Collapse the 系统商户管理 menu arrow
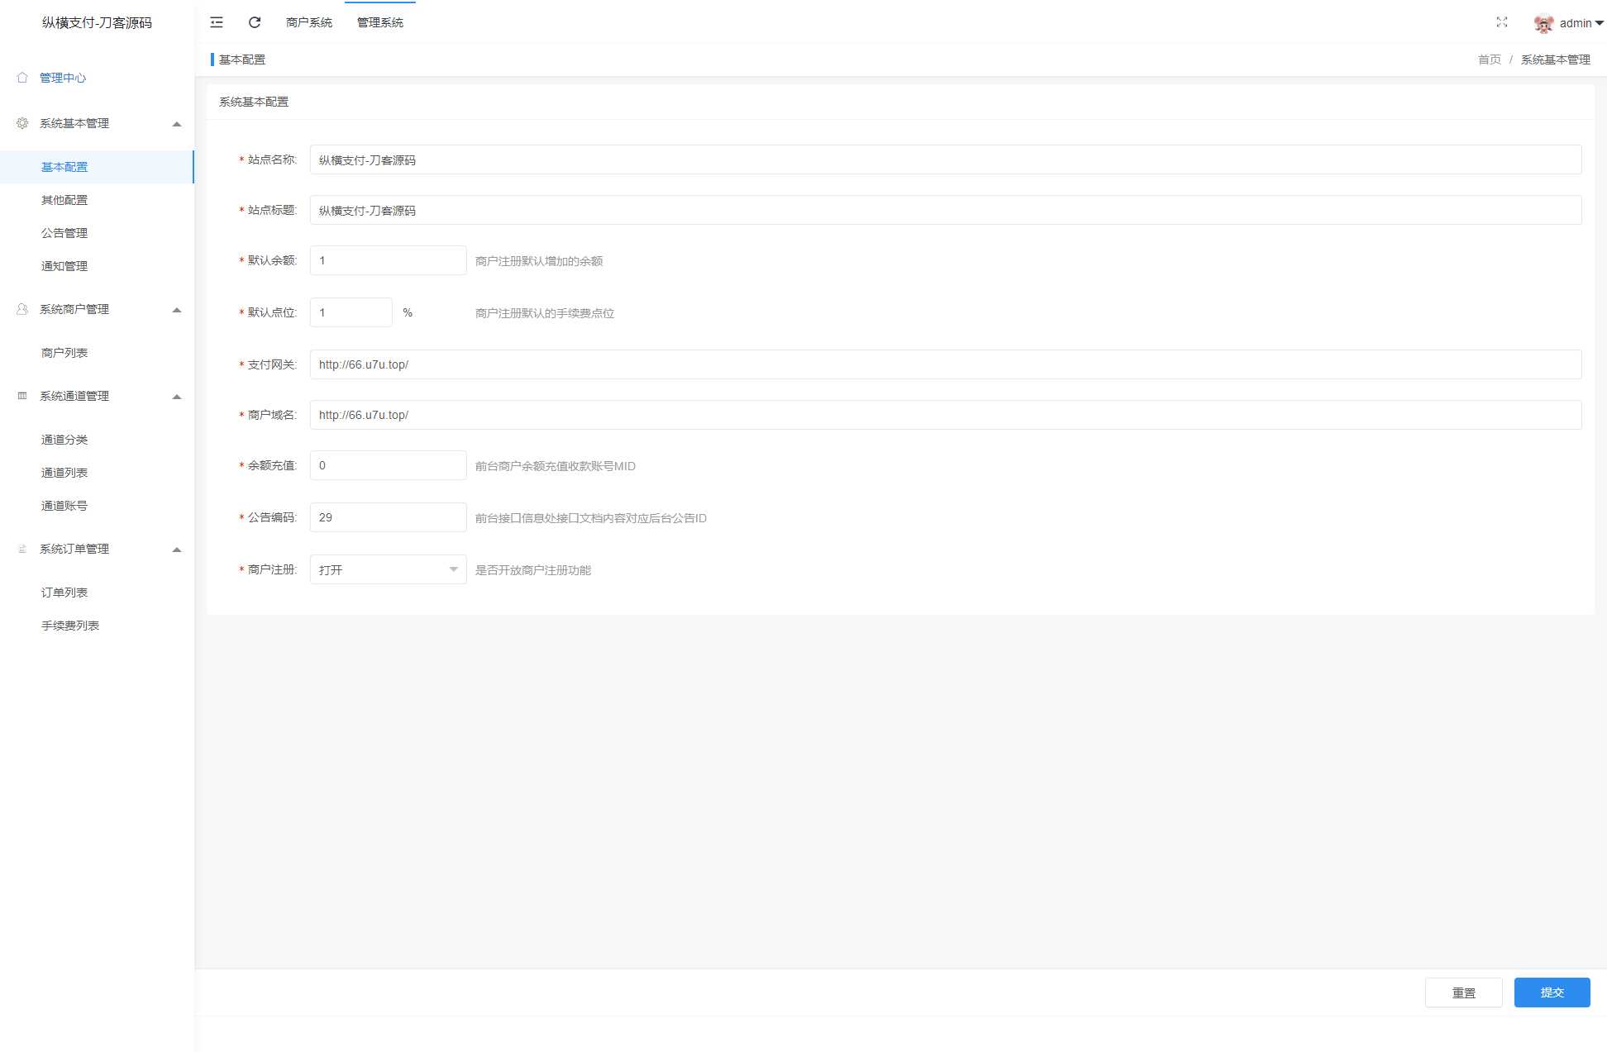This screenshot has width=1607, height=1052. pyautogui.click(x=177, y=310)
